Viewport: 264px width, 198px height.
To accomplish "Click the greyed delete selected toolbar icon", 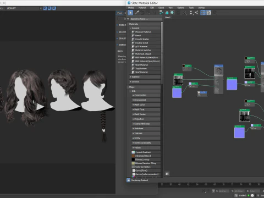I will pyautogui.click(x=155, y=13).
